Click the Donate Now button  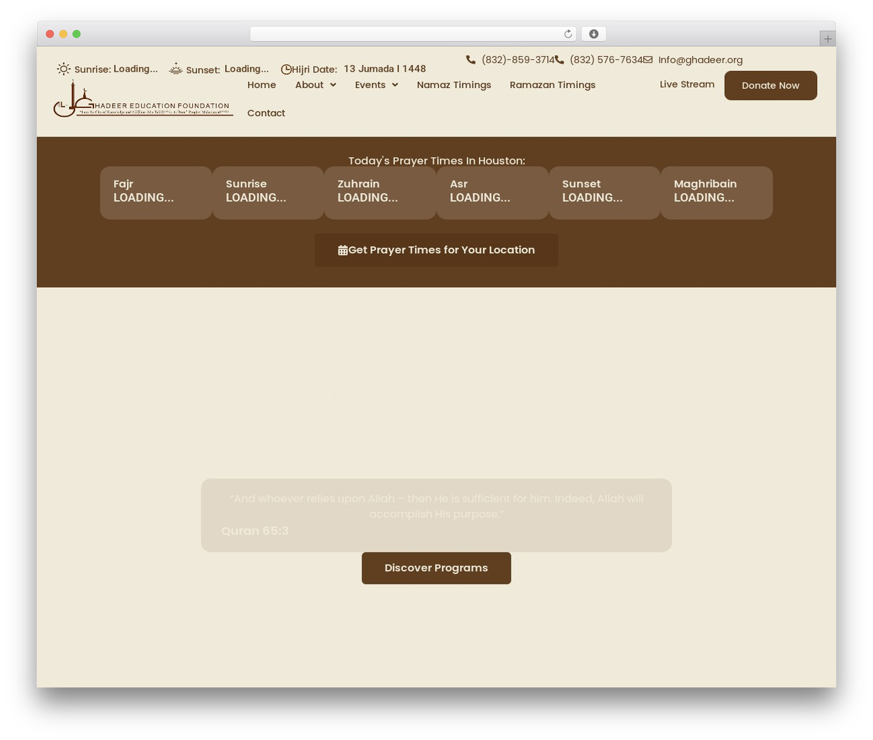click(771, 85)
